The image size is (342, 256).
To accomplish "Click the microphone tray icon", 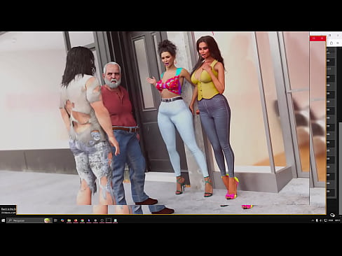I will 317,220.
